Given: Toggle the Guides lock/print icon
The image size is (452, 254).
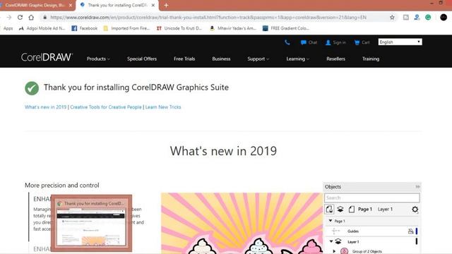Looking at the screenshot, I should [x=410, y=231].
